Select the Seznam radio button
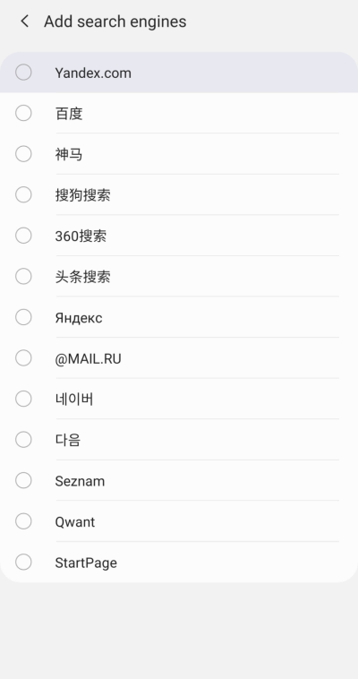 click(x=23, y=480)
